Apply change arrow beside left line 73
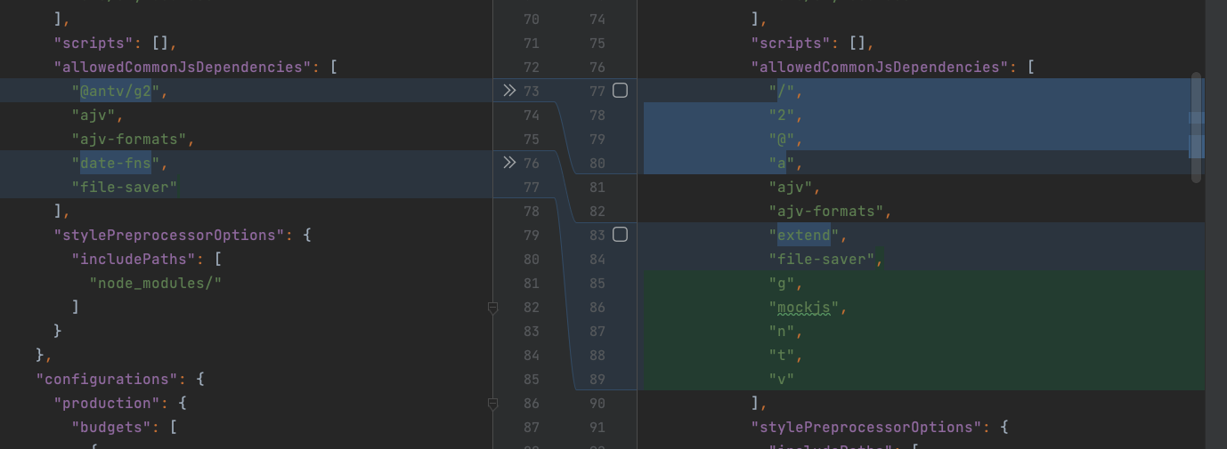Viewport: 1227px width, 449px height. (x=508, y=91)
